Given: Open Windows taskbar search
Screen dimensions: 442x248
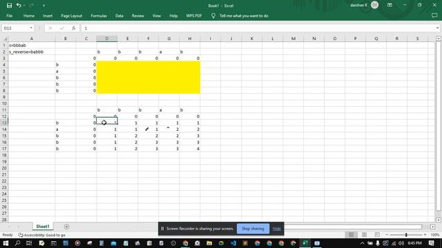Looking at the screenshot, I should (x=17, y=243).
